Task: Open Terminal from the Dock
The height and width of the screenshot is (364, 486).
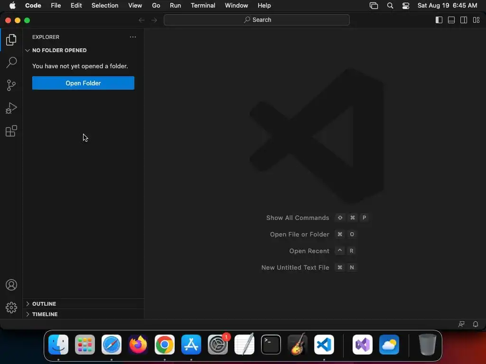Action: click(x=271, y=345)
